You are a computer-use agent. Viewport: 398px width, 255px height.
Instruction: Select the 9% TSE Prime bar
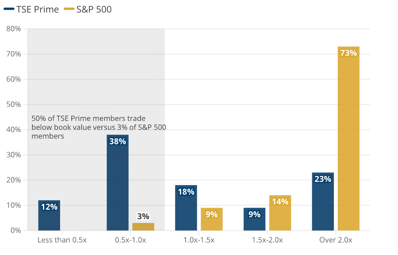(x=254, y=219)
